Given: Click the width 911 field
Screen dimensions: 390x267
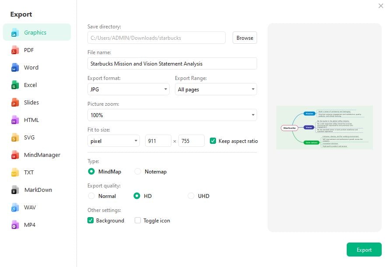Looking at the screenshot, I should tap(158, 141).
